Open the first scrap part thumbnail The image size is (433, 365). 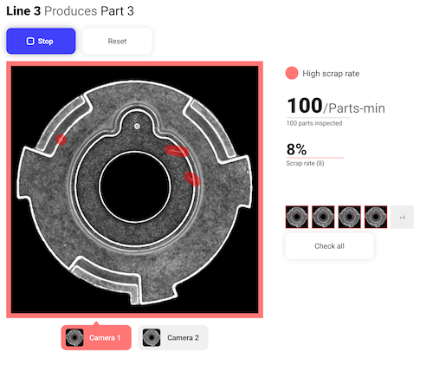[297, 217]
